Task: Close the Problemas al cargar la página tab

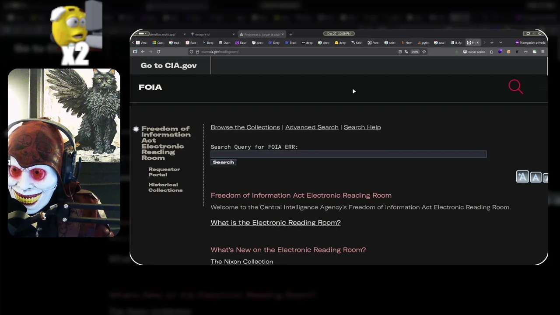Action: click(283, 34)
